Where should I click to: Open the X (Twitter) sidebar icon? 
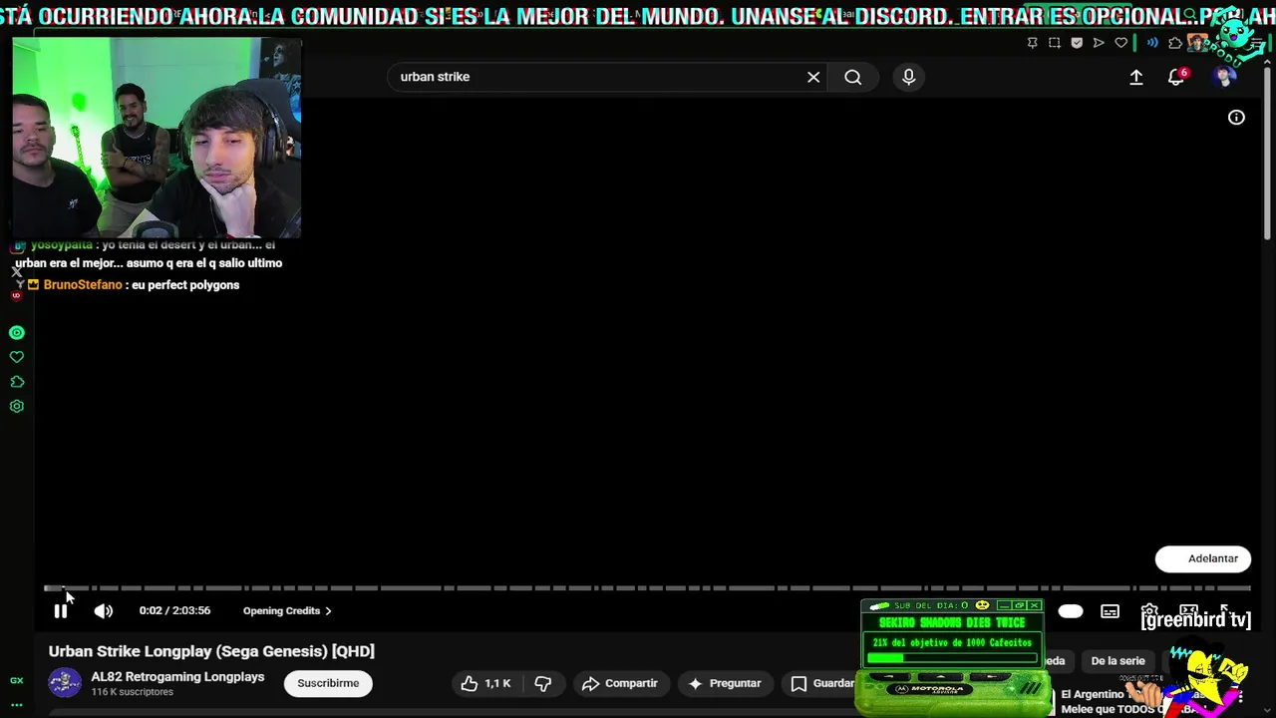click(17, 271)
